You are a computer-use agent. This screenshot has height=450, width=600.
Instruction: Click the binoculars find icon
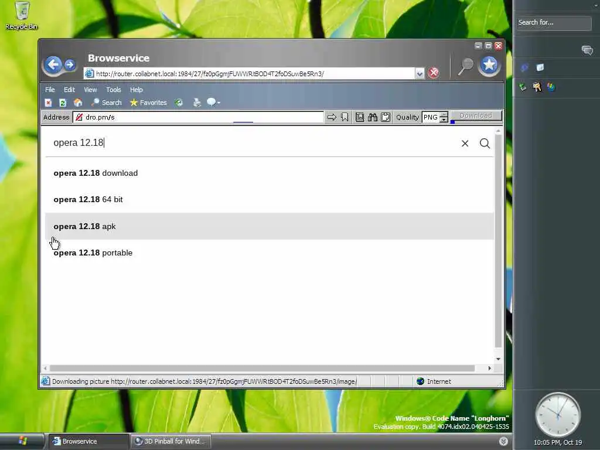click(372, 117)
